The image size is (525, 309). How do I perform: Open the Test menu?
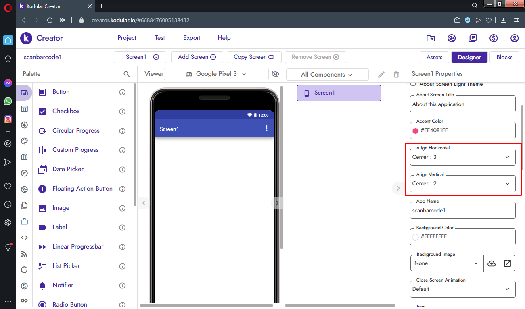(160, 38)
